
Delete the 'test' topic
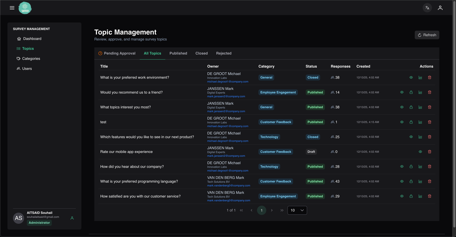[x=430, y=122]
